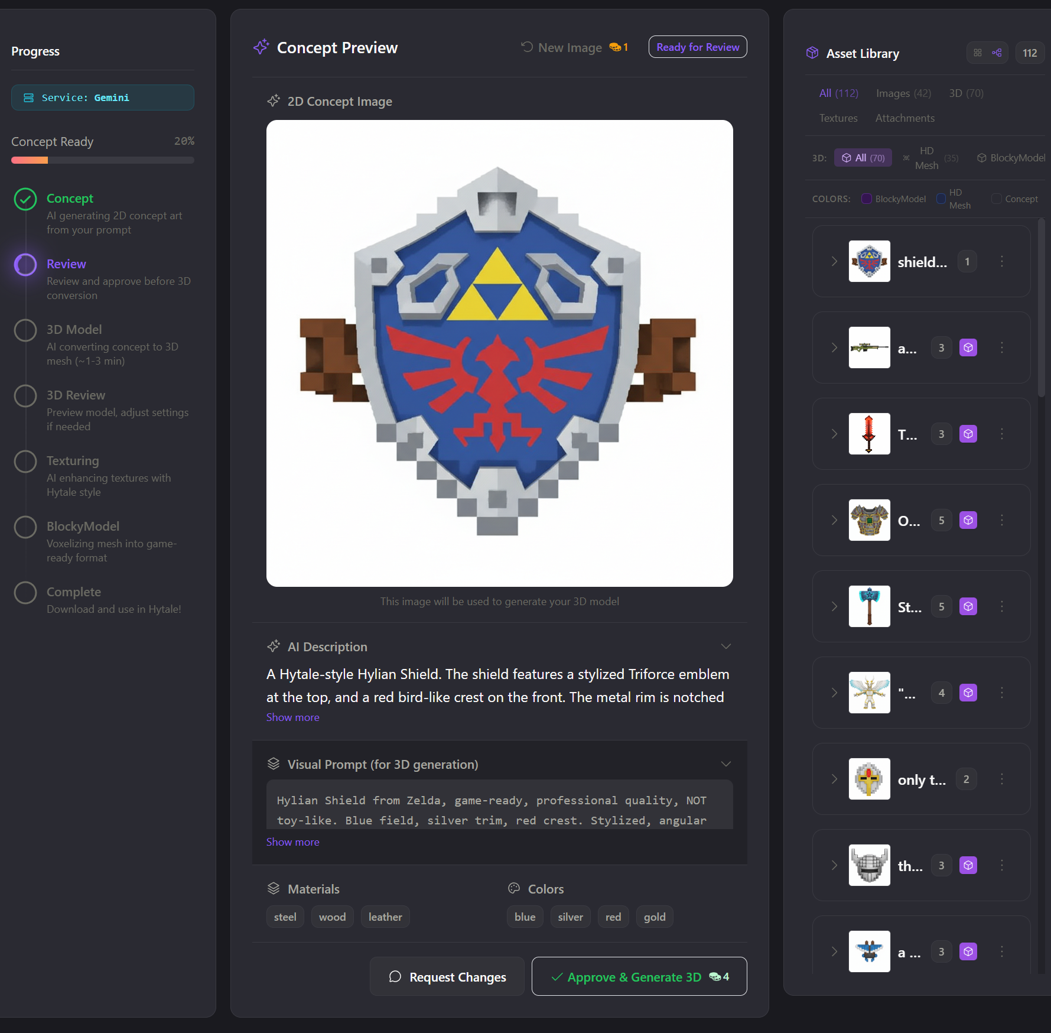
Task: Switch Asset Library to graph view
Action: 997,53
